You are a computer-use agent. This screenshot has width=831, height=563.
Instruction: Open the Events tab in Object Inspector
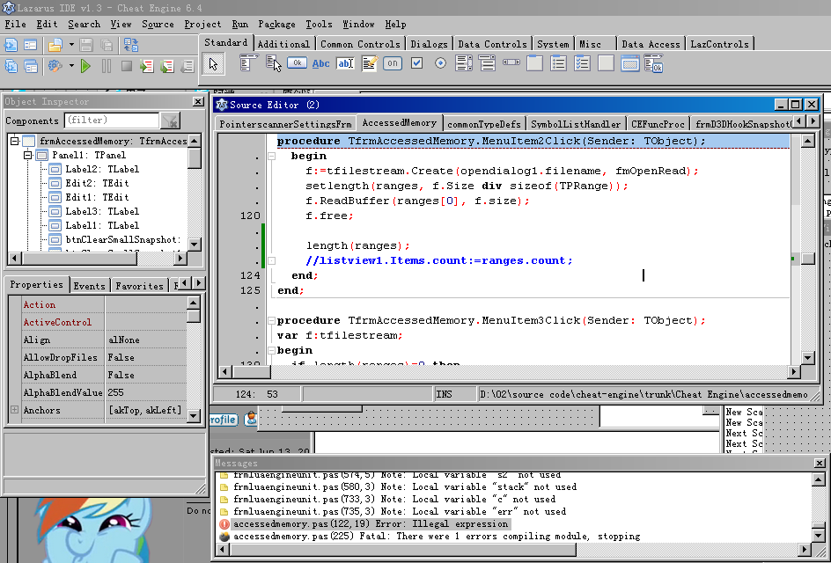click(89, 286)
